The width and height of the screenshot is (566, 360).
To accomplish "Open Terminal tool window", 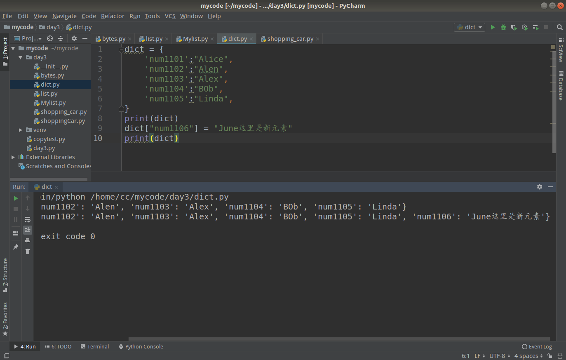I will pos(95,347).
